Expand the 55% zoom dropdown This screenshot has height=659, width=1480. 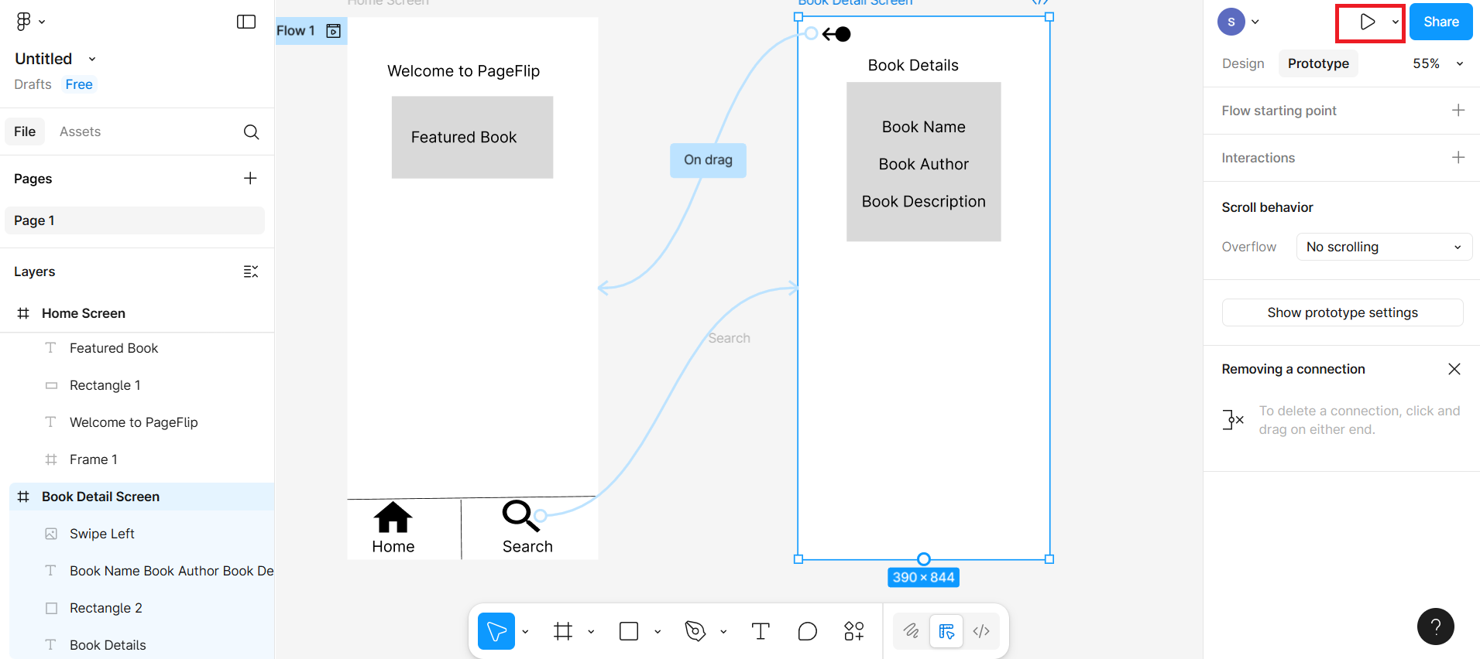[x=1437, y=63]
